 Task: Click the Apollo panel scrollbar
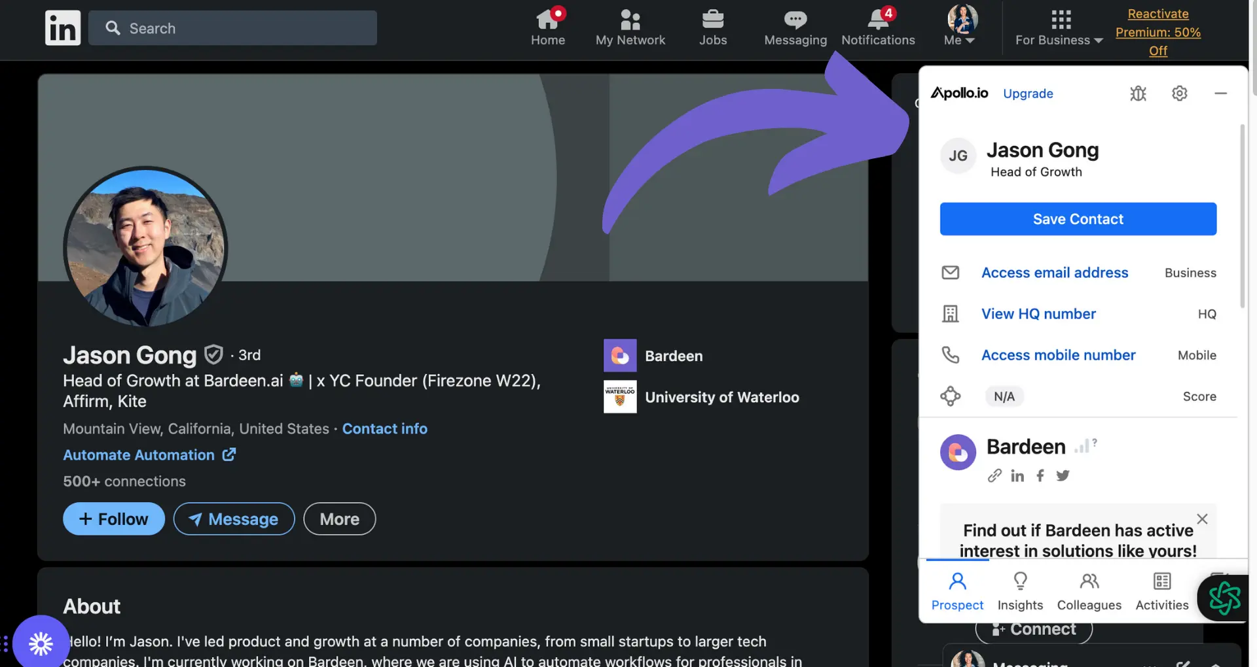tap(1242, 216)
